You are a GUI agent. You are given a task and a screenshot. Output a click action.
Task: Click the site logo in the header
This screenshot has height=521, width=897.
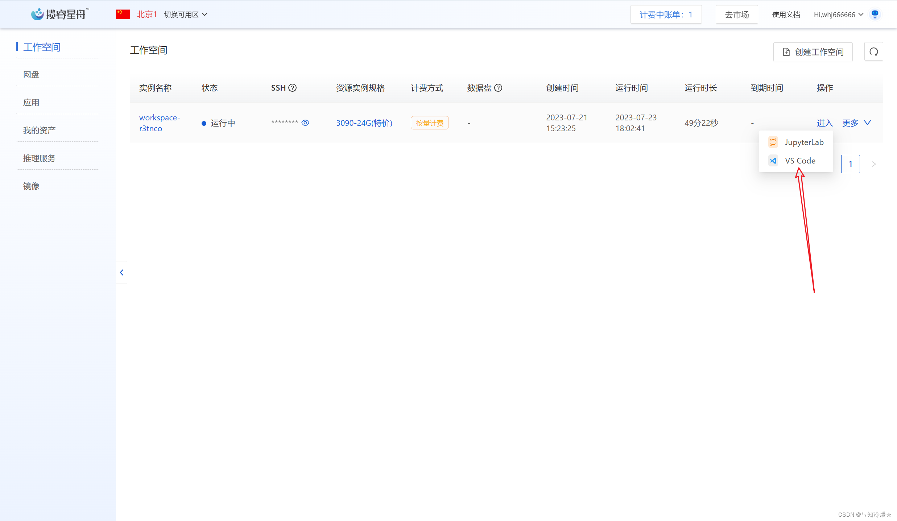[x=60, y=15]
